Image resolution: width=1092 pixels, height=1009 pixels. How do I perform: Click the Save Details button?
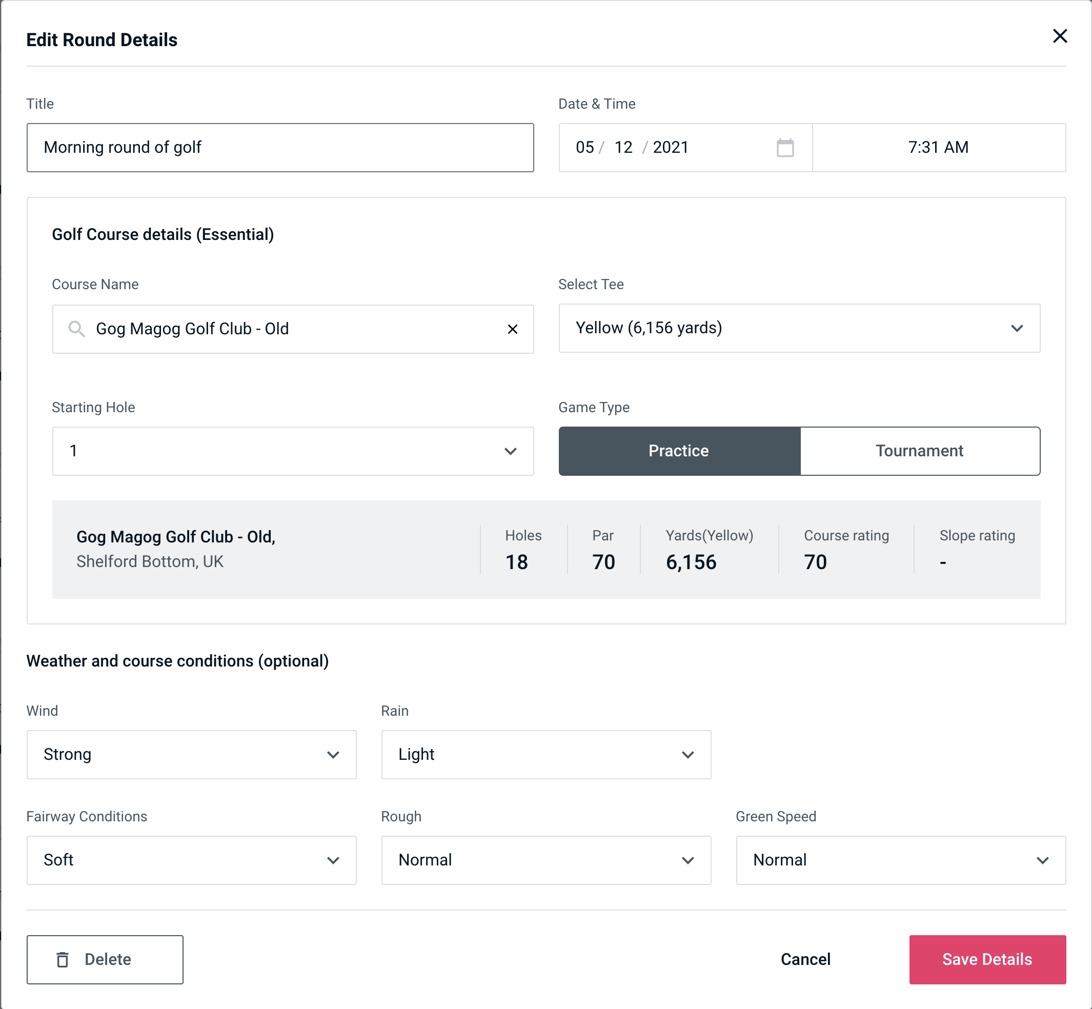pyautogui.click(x=986, y=960)
